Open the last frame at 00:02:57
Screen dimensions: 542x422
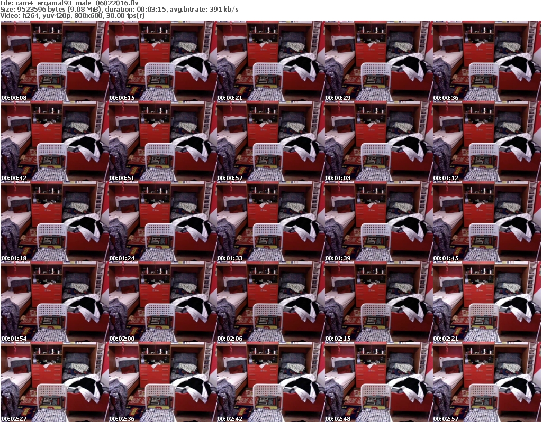tap(487, 382)
